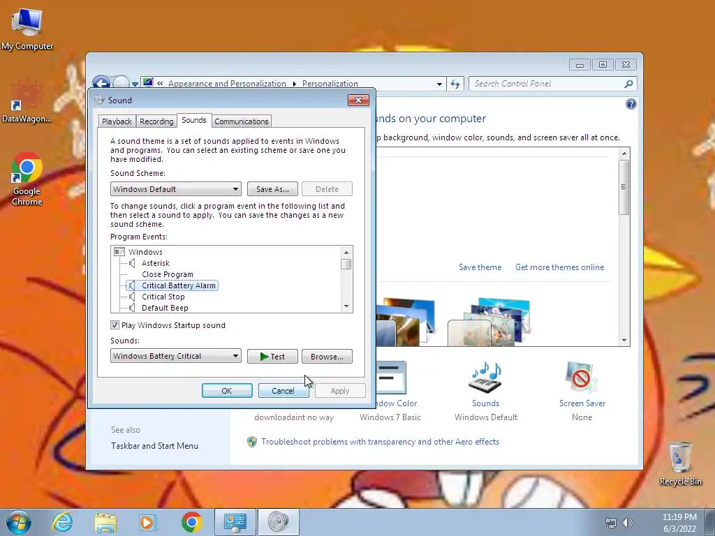Click the Save theme link
The height and width of the screenshot is (536, 715).
click(480, 267)
